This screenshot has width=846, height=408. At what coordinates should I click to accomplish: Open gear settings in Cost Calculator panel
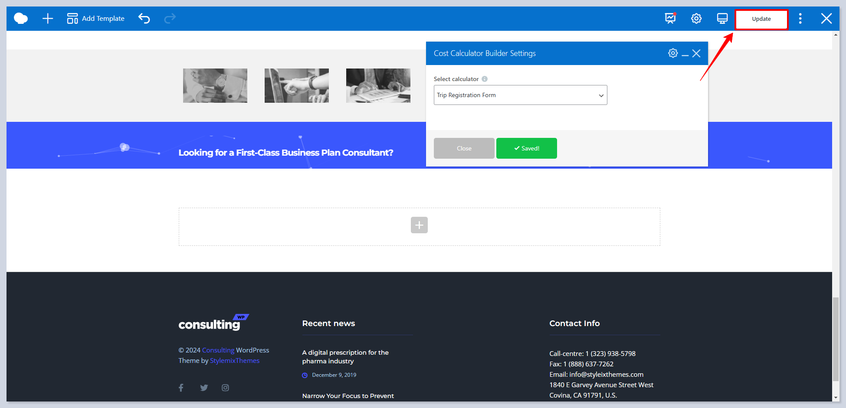(x=673, y=53)
